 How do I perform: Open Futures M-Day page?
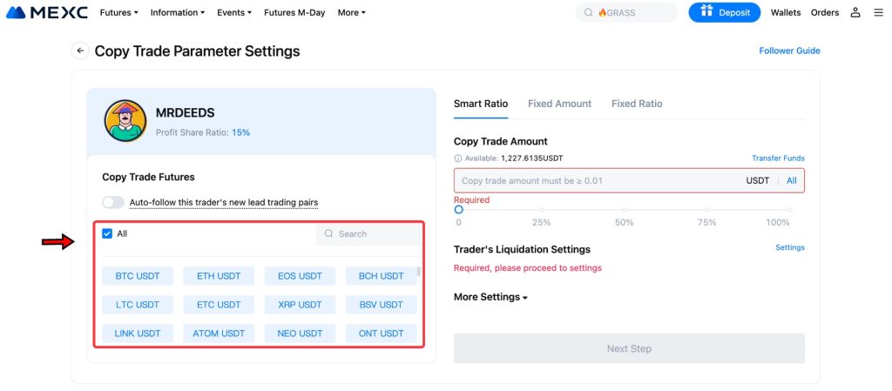[x=294, y=12]
